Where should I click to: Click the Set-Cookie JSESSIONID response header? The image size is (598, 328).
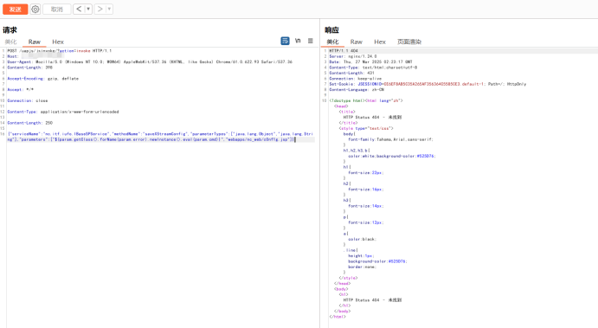coord(428,84)
